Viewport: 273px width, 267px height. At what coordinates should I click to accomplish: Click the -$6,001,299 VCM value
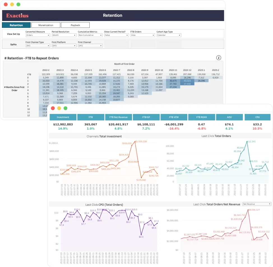pyautogui.click(x=174, y=124)
